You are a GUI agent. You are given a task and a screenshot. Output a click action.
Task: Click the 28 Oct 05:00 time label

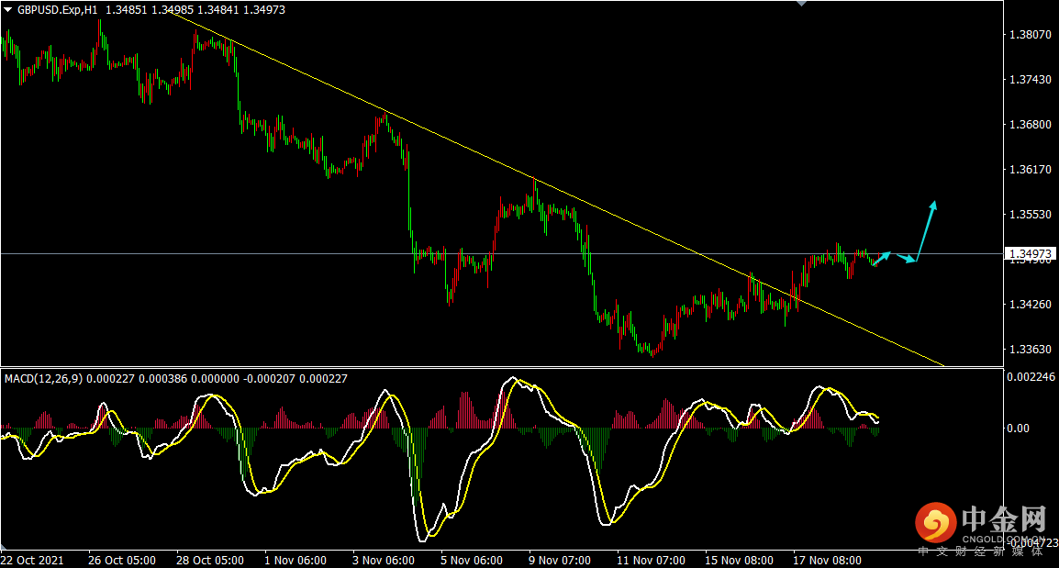(x=210, y=561)
